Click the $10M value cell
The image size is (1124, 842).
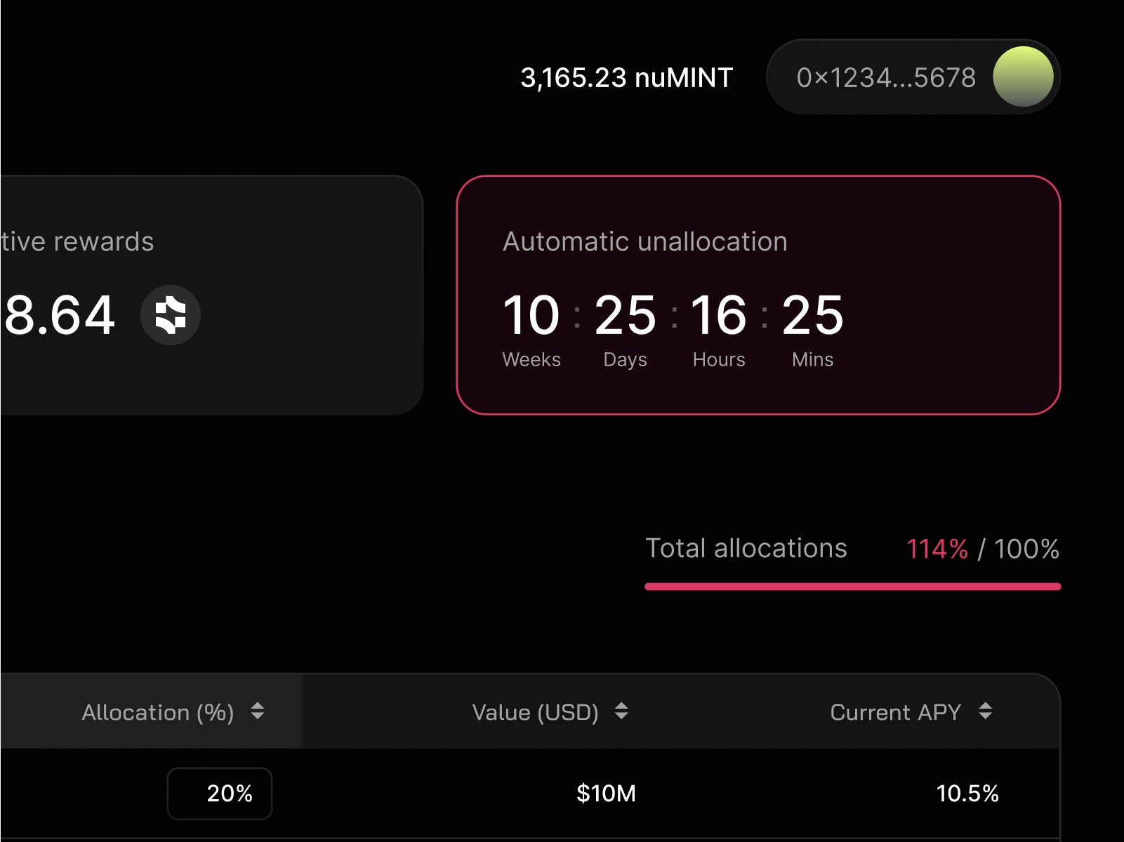pyautogui.click(x=606, y=794)
